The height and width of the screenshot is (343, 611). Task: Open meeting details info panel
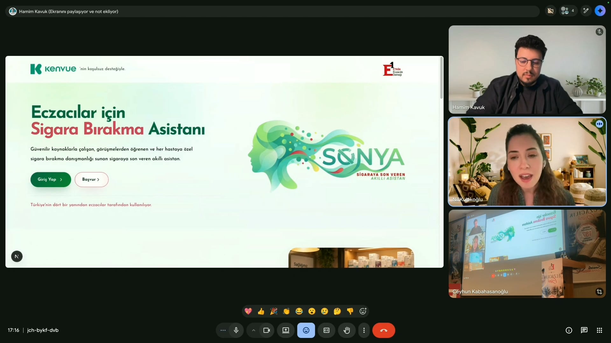click(569, 330)
